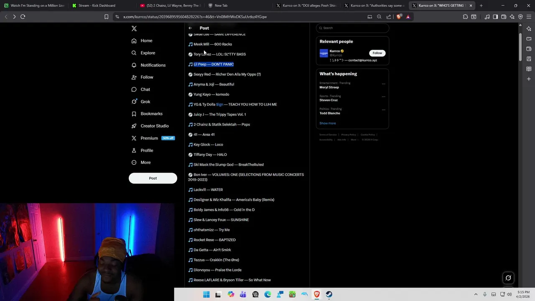Click Show more under What's happening
Viewport: 535px width, 301px height.
click(328, 123)
